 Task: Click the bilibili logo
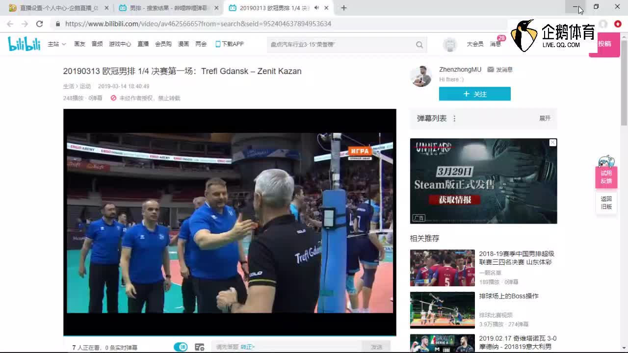point(24,44)
